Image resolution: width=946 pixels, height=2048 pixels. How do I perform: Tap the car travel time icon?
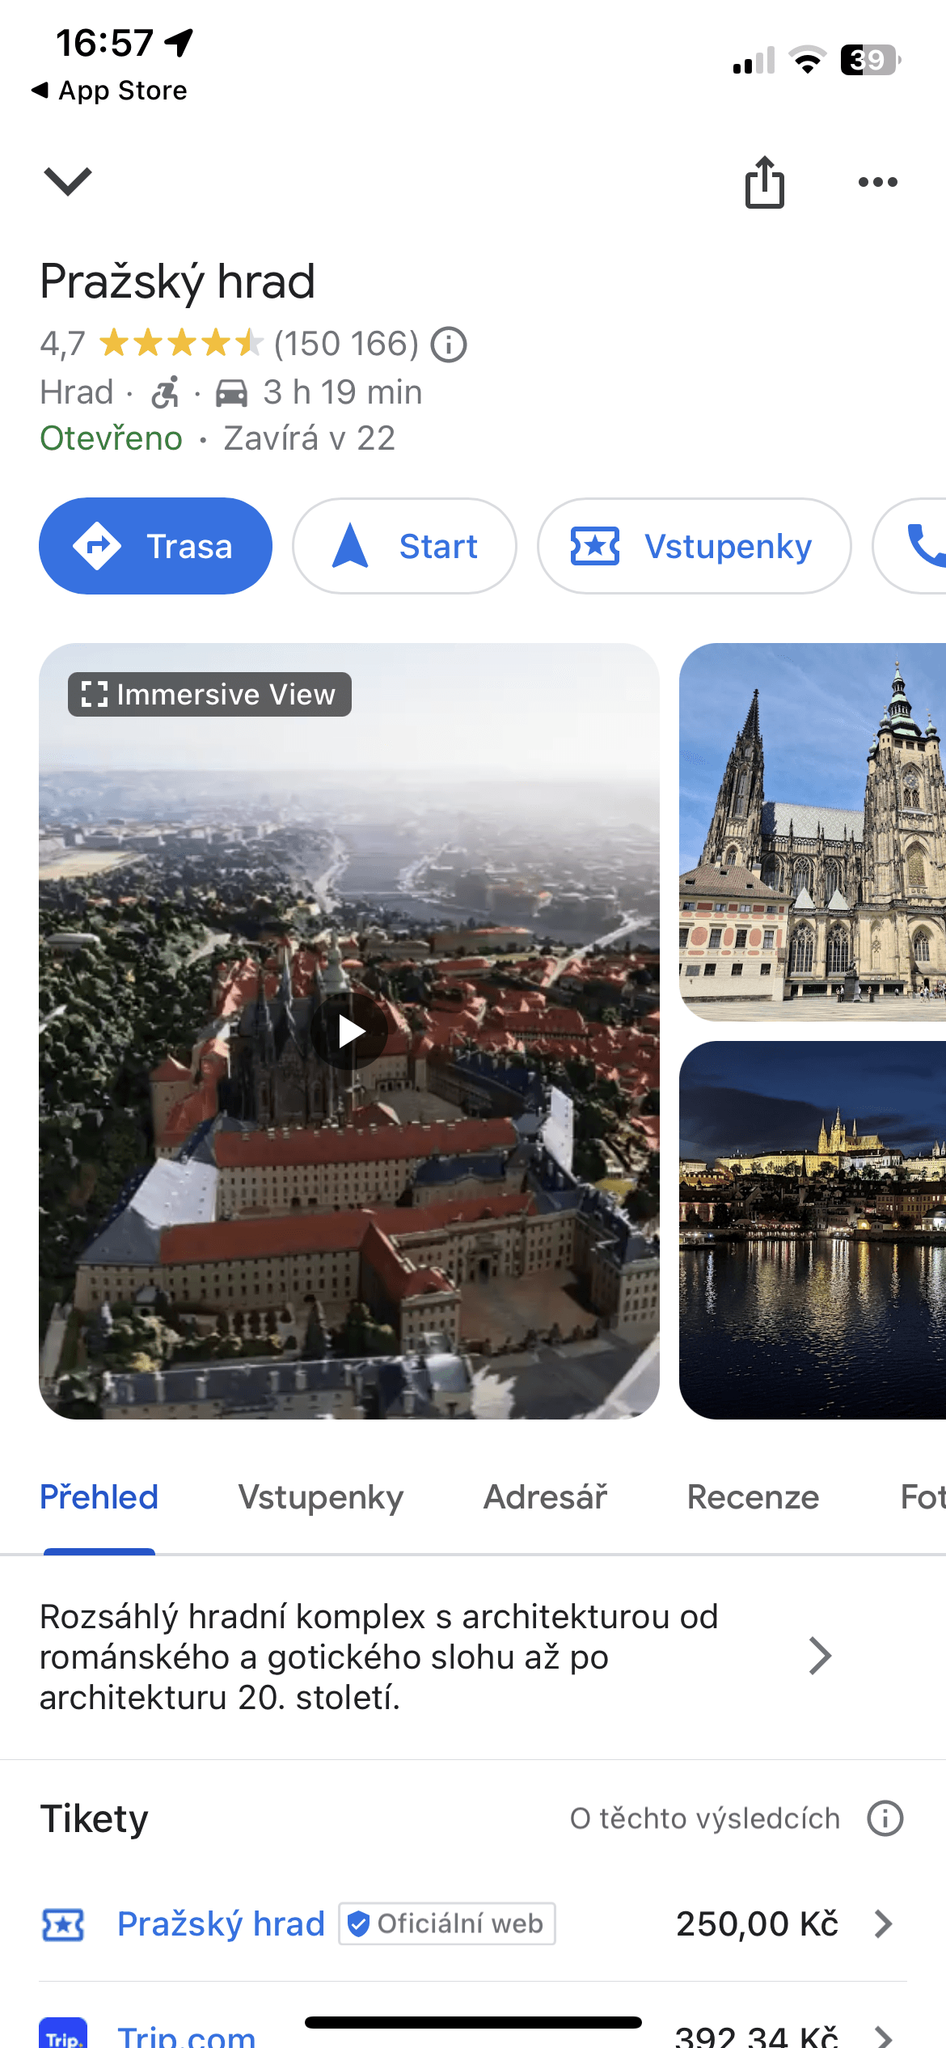[231, 393]
